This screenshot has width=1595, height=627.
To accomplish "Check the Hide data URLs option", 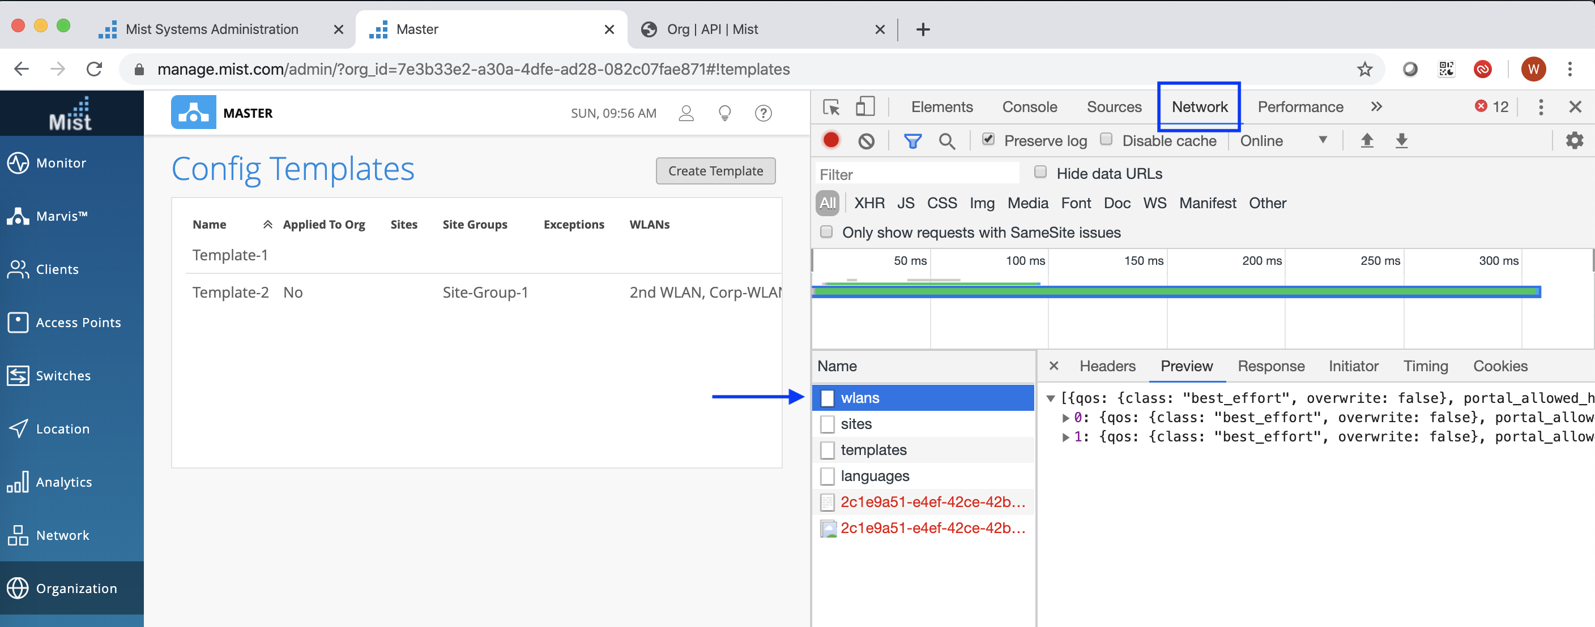I will 1040,172.
